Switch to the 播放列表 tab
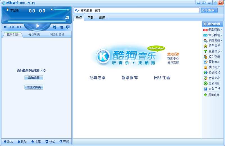225x146 pixels. click(13, 35)
